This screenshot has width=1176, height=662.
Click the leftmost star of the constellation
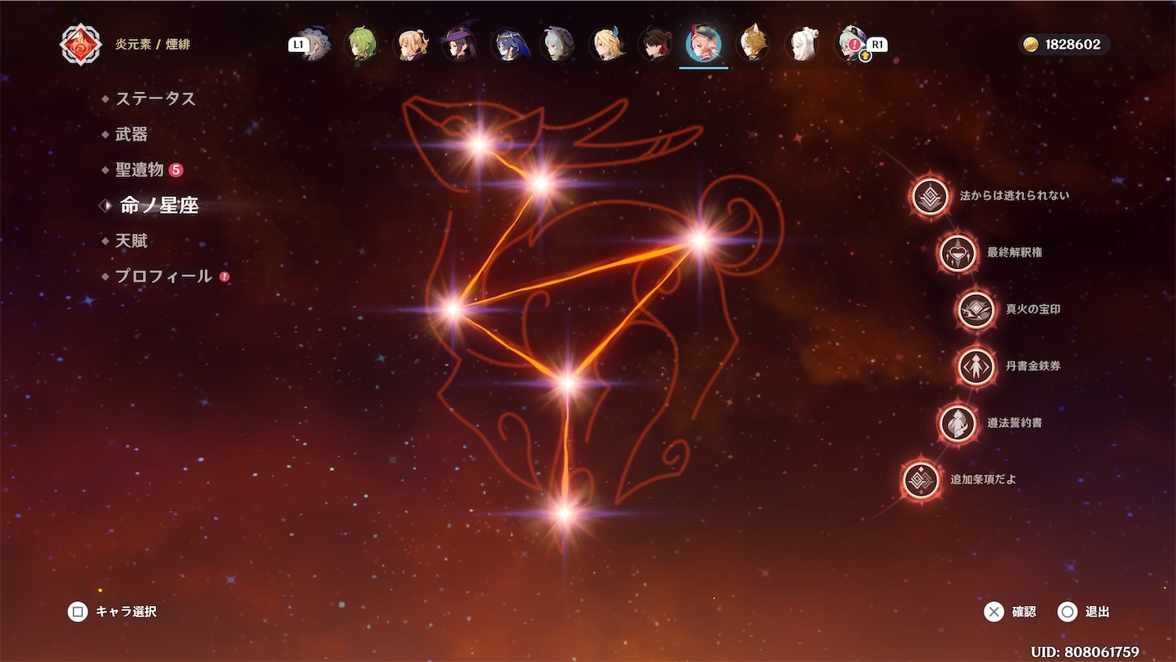pos(452,309)
